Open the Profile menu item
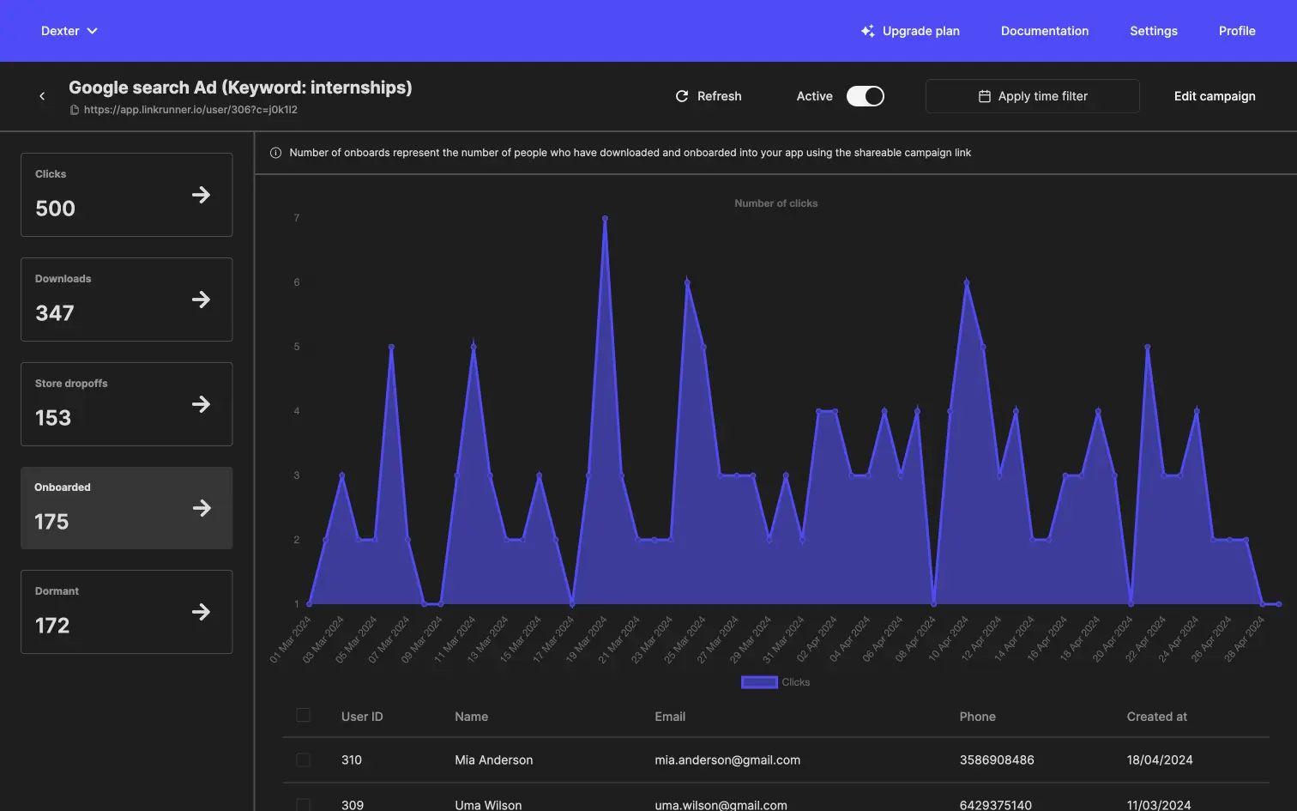1297x811 pixels. 1236,31
